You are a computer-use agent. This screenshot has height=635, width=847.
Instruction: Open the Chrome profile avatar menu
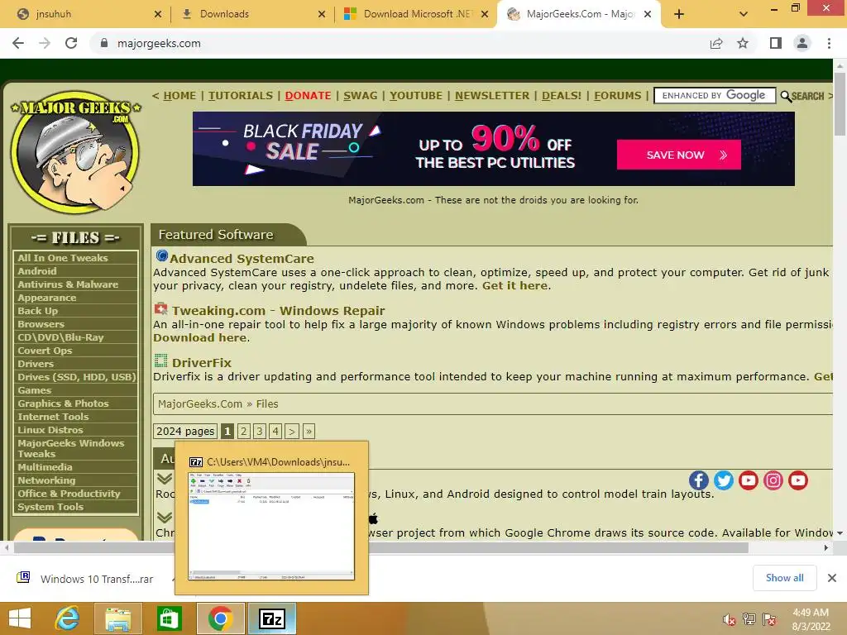[x=802, y=43]
